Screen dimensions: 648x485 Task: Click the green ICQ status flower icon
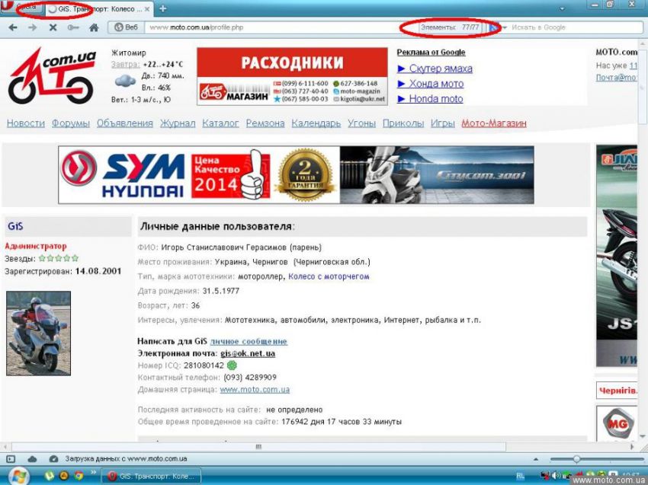click(x=232, y=365)
